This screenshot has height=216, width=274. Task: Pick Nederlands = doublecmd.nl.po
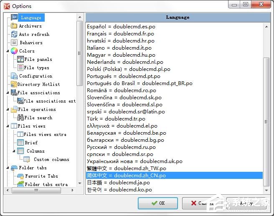click(x=174, y=62)
